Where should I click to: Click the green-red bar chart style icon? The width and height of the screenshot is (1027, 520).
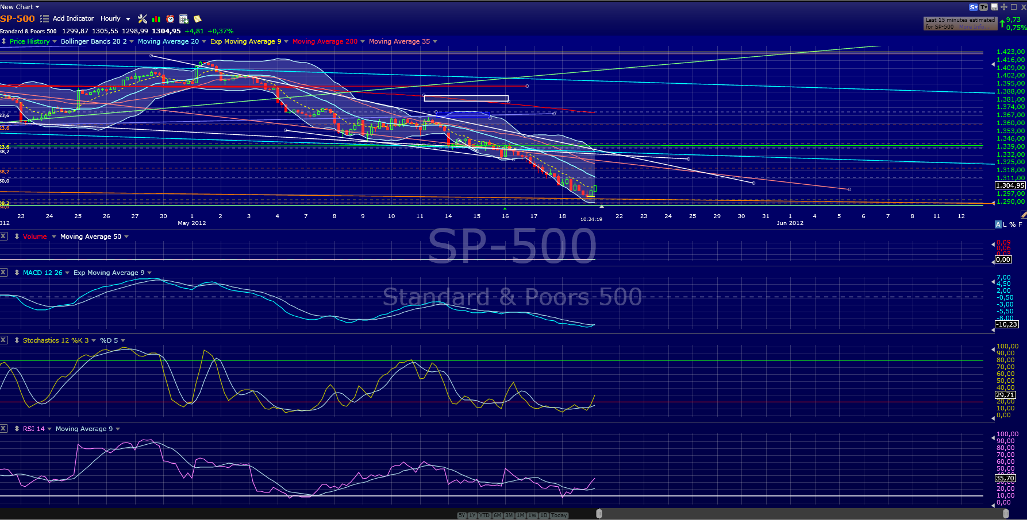pyautogui.click(x=156, y=19)
